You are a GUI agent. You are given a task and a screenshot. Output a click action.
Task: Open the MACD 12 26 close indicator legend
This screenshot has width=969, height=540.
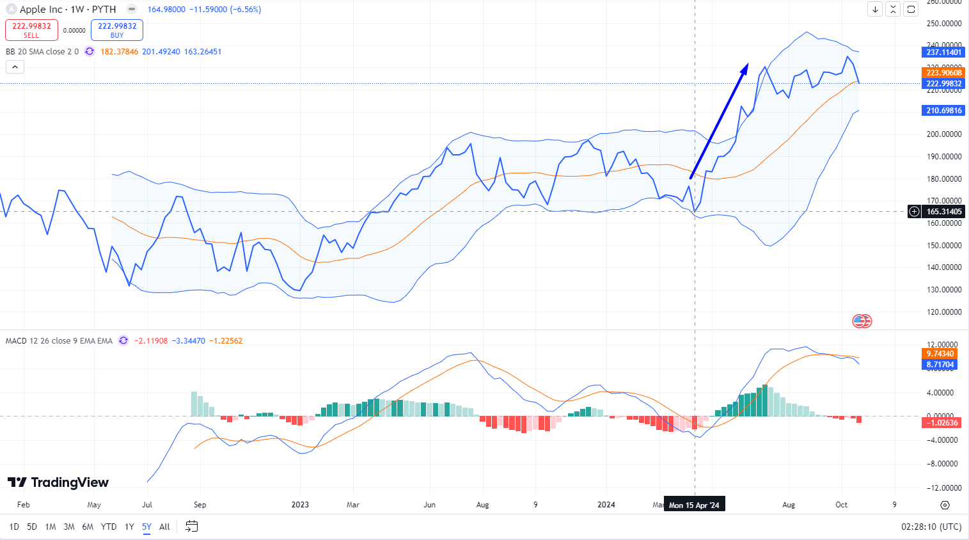[x=59, y=341]
